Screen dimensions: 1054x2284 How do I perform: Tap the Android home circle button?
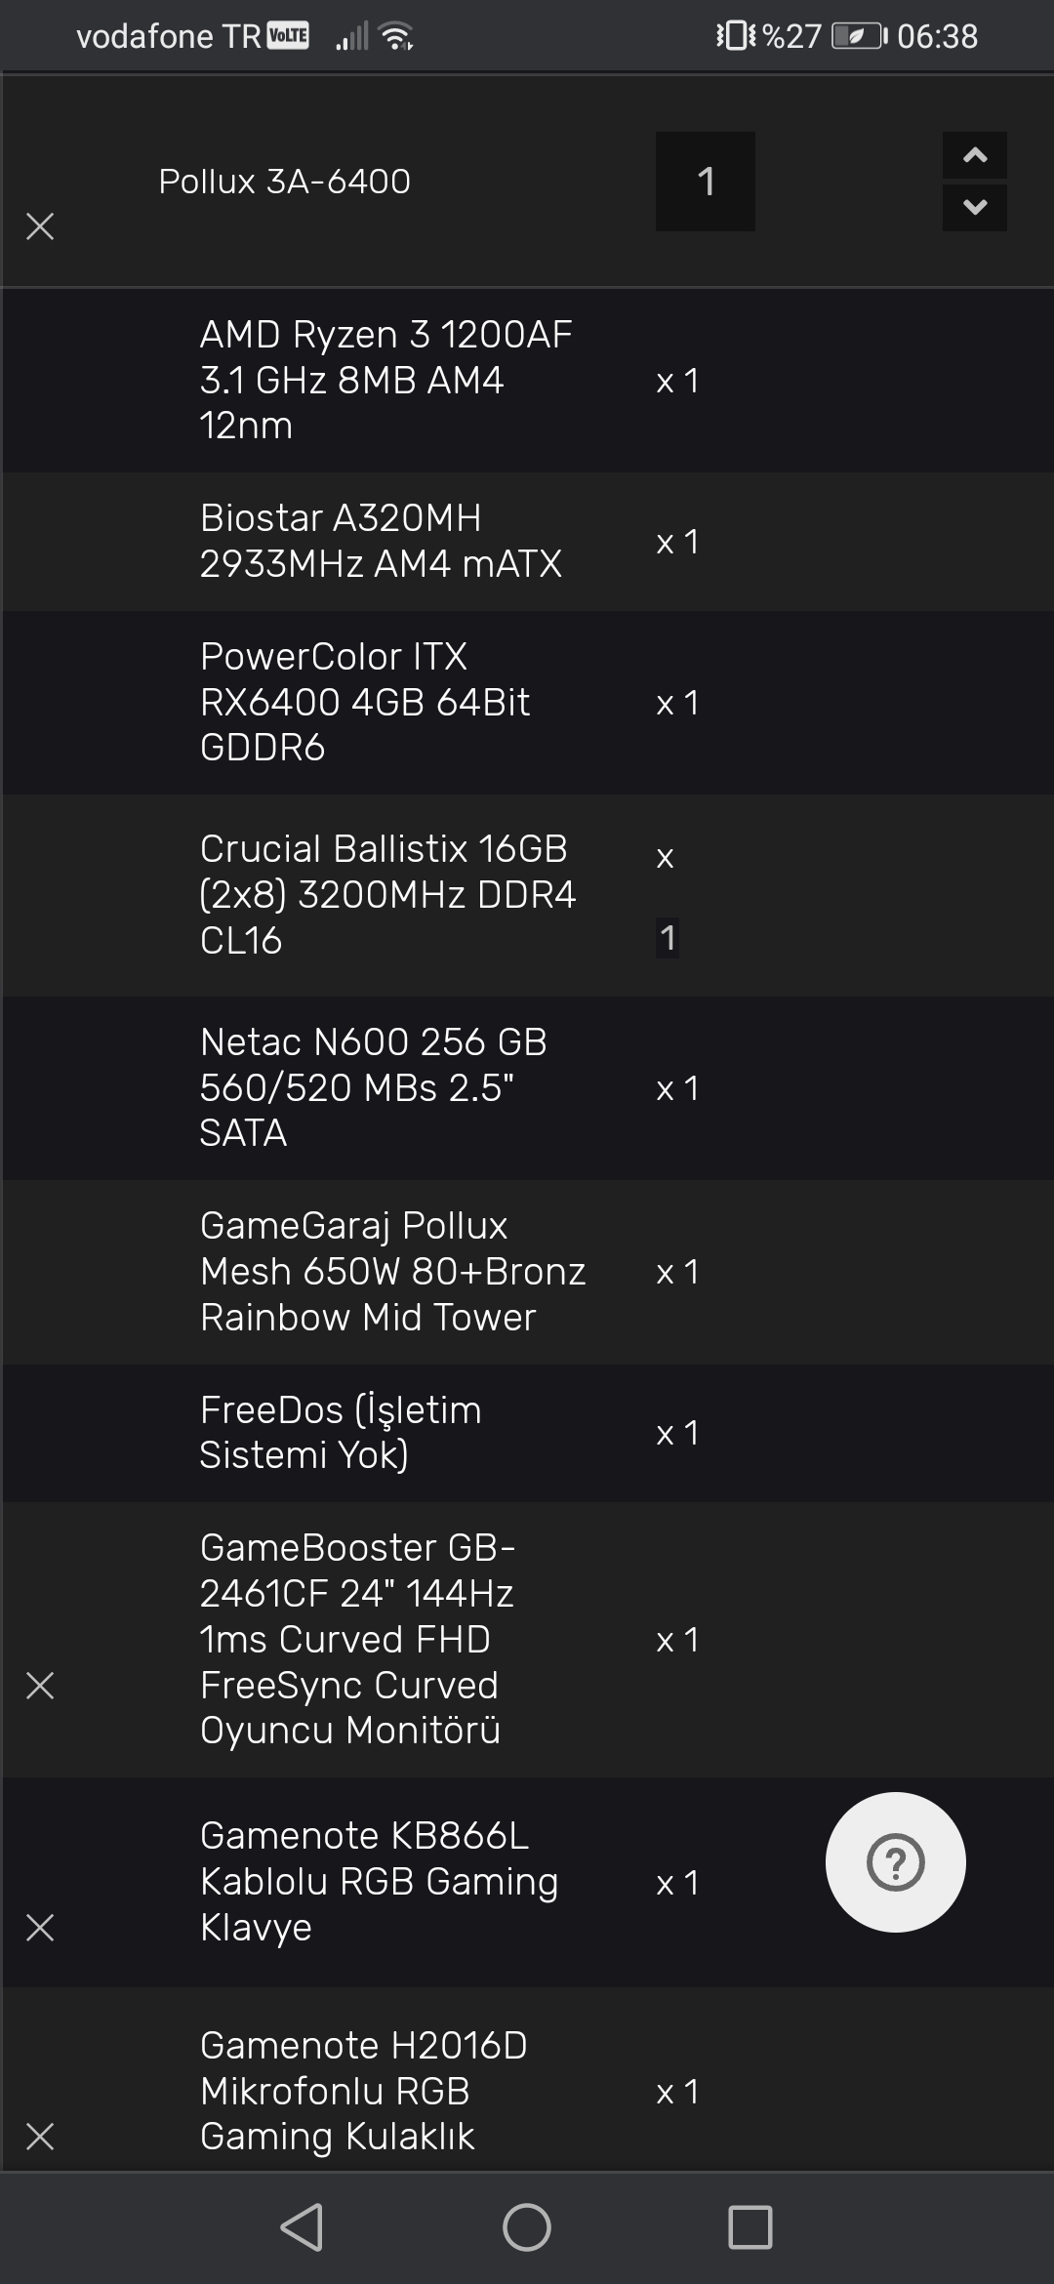tap(527, 2227)
